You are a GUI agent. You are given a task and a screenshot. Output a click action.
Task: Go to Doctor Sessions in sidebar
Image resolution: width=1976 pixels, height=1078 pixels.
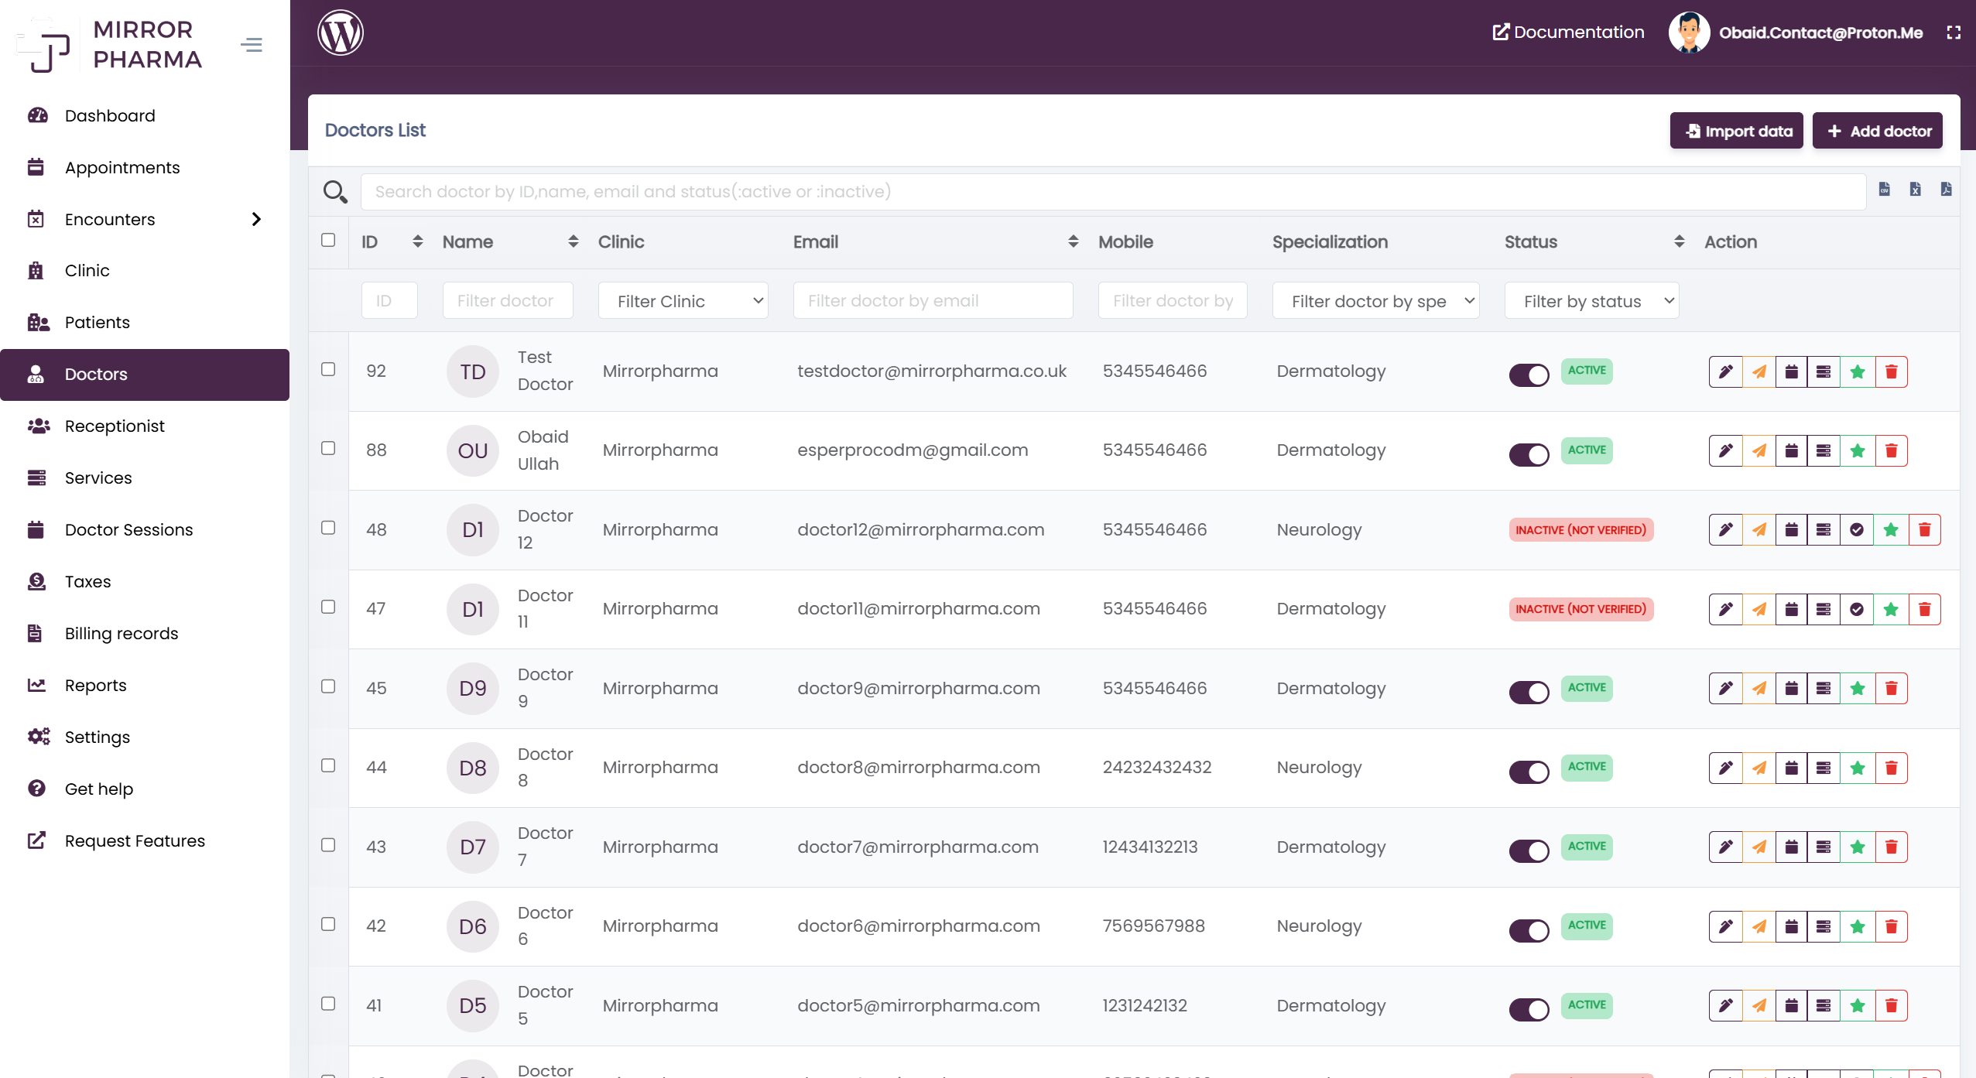pyautogui.click(x=128, y=529)
